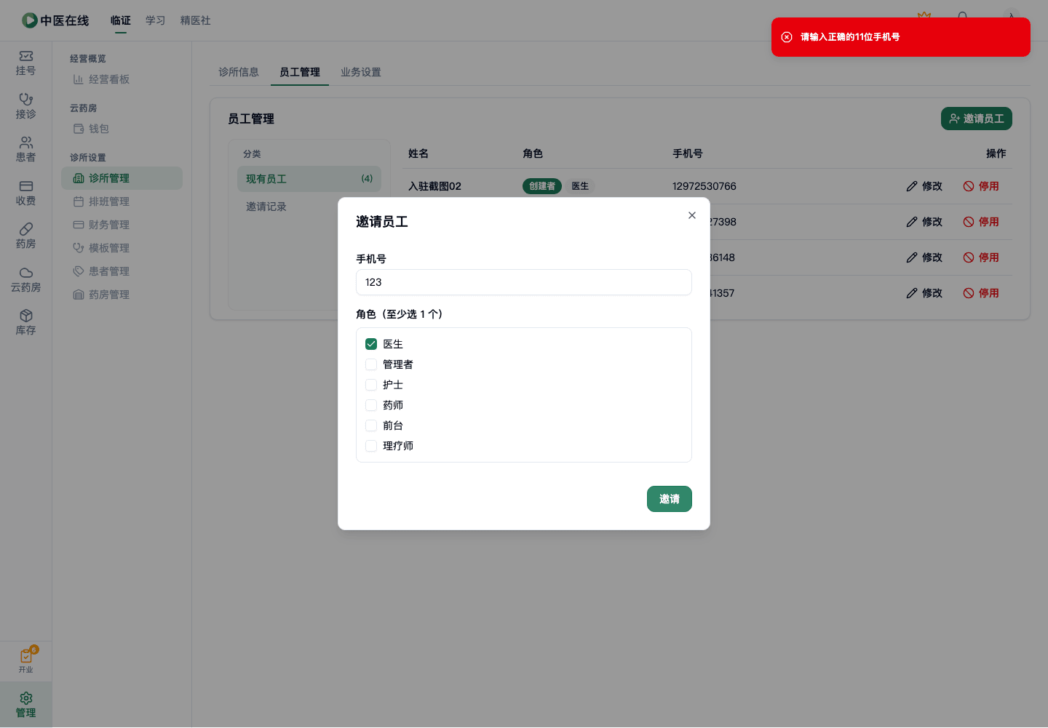Click the 创建者 role badge
This screenshot has height=728, width=1048.
click(542, 186)
